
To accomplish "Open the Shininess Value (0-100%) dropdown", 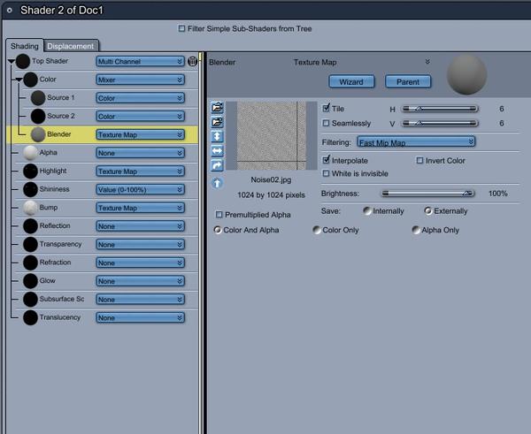I will (x=140, y=189).
